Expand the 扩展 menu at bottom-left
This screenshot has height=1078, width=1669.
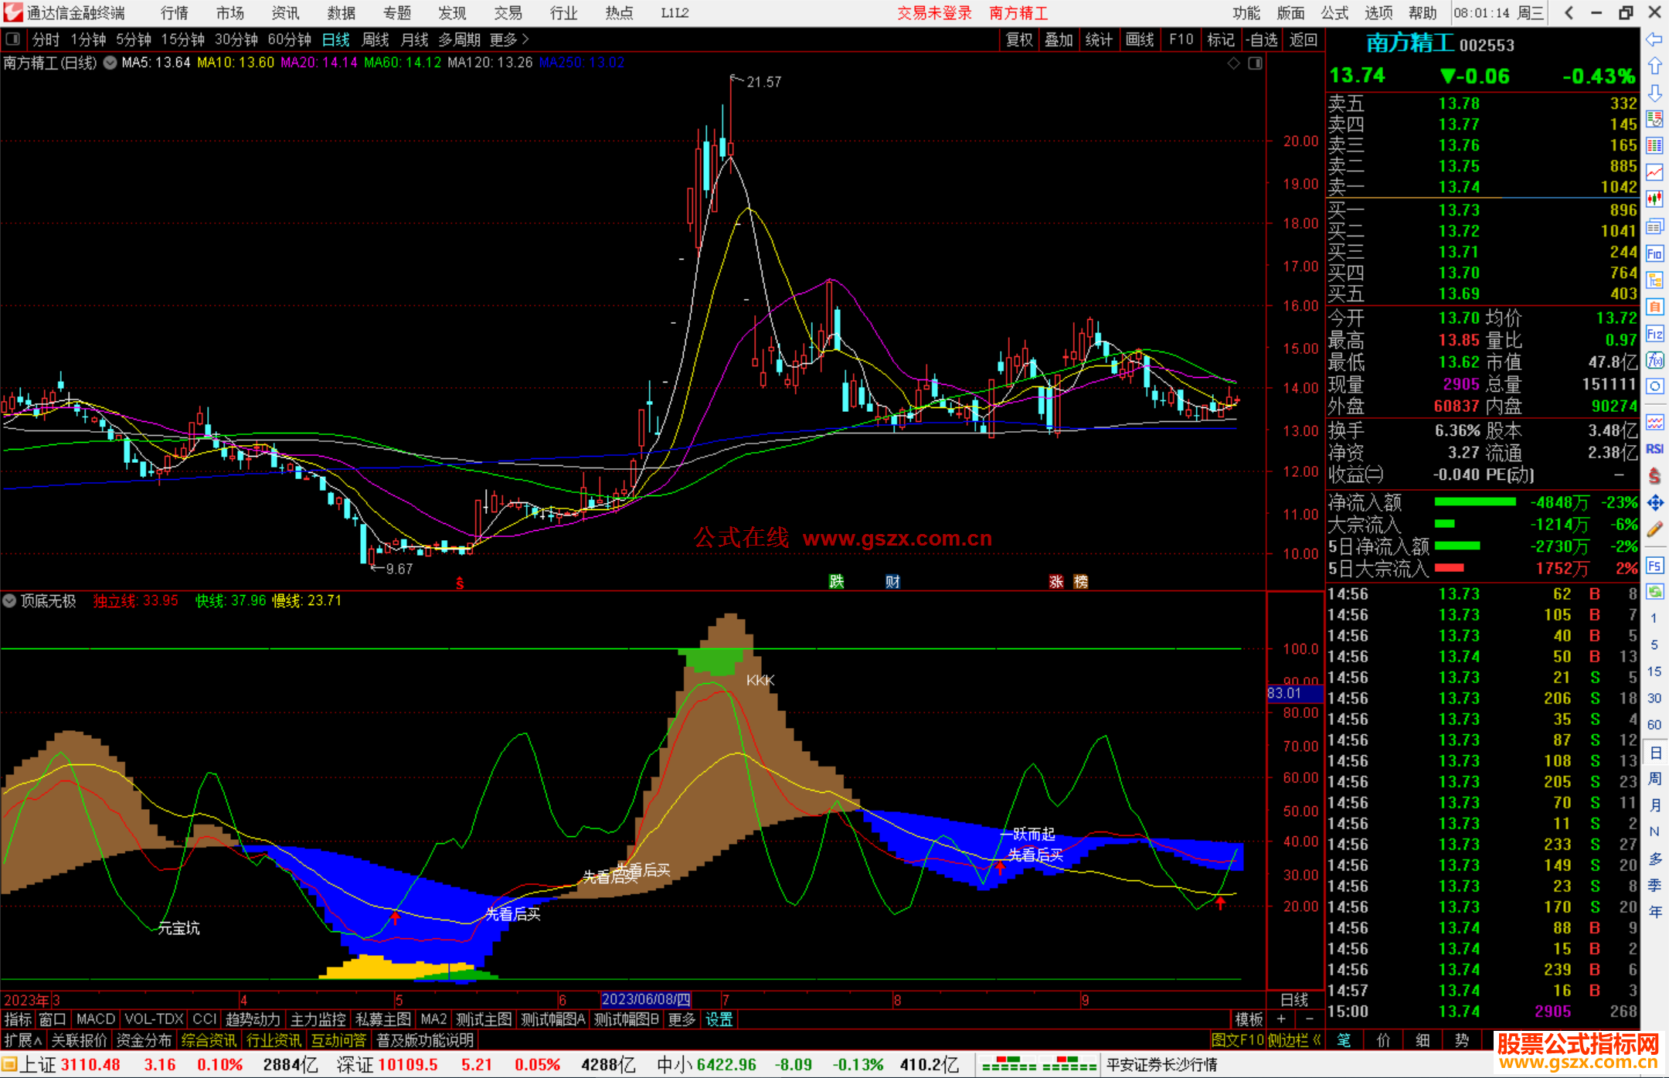pos(23,1040)
